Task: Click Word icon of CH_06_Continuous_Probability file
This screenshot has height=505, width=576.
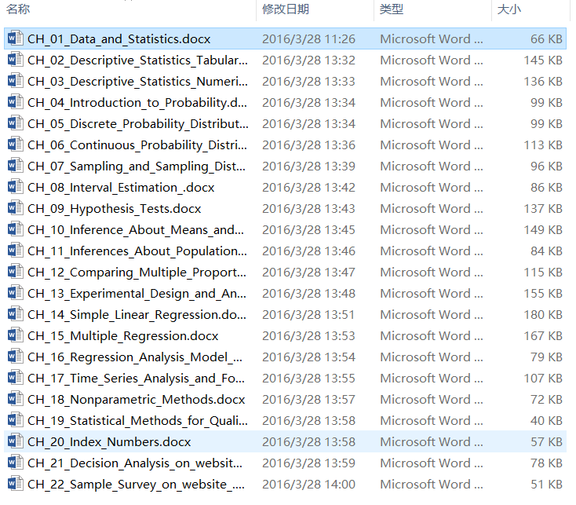Action: coord(16,145)
